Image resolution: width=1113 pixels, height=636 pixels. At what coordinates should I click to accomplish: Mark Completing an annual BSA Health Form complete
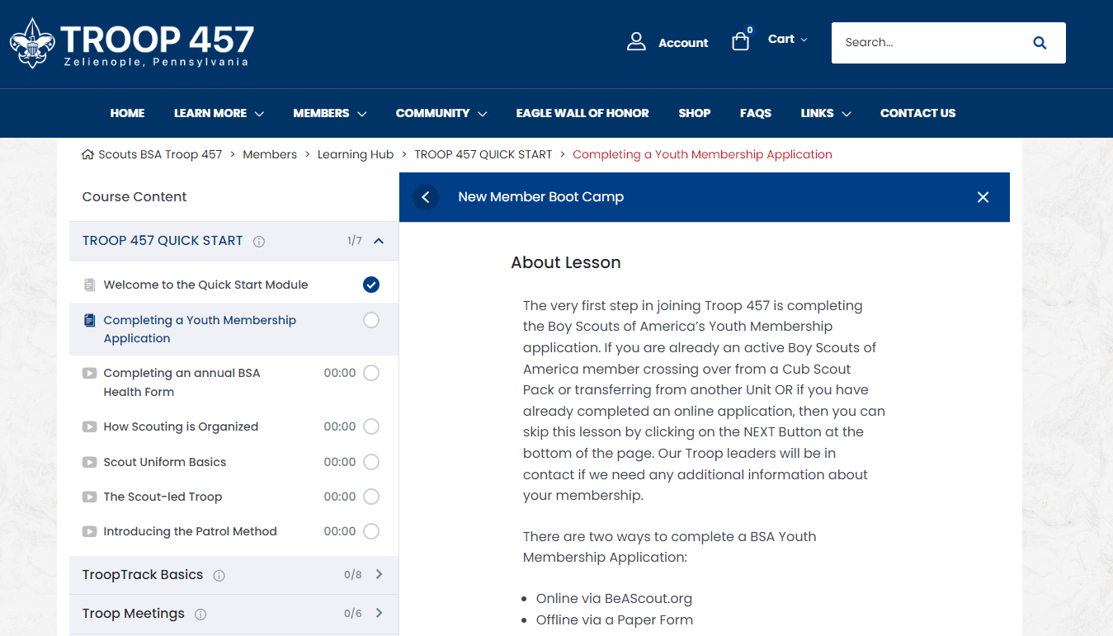[371, 373]
